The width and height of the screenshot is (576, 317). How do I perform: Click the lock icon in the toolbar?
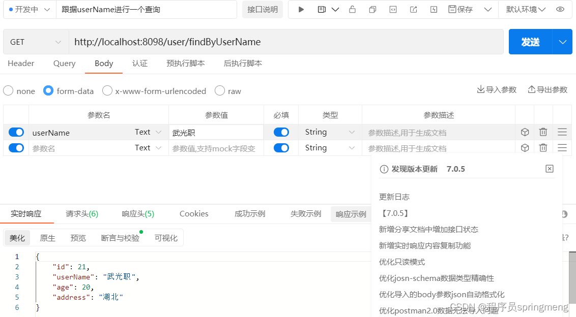[x=353, y=9]
